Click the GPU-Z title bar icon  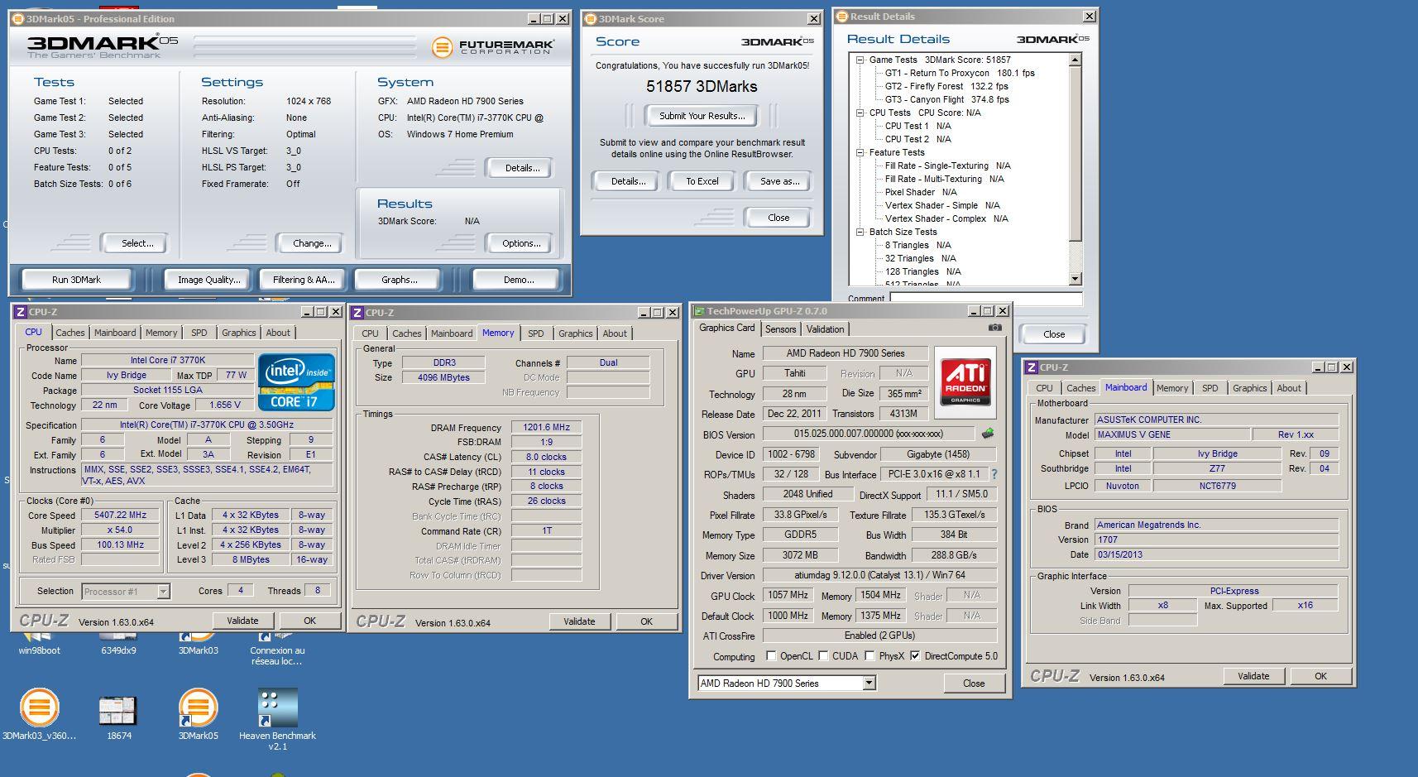pos(698,311)
